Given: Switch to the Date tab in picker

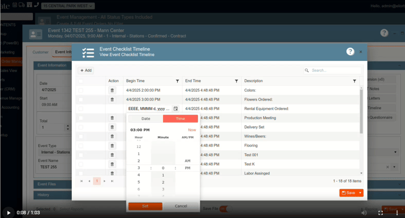Looking at the screenshot, I should pyautogui.click(x=145, y=119).
